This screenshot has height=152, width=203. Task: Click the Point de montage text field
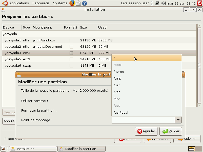coord(143,120)
